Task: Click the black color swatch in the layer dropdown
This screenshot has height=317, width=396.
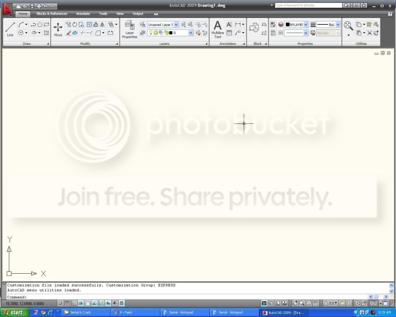Action: [171, 33]
